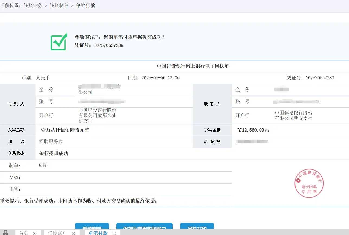Click voucher number 107570557289 under success message
This screenshot has width=349, height=235.
click(x=108, y=45)
